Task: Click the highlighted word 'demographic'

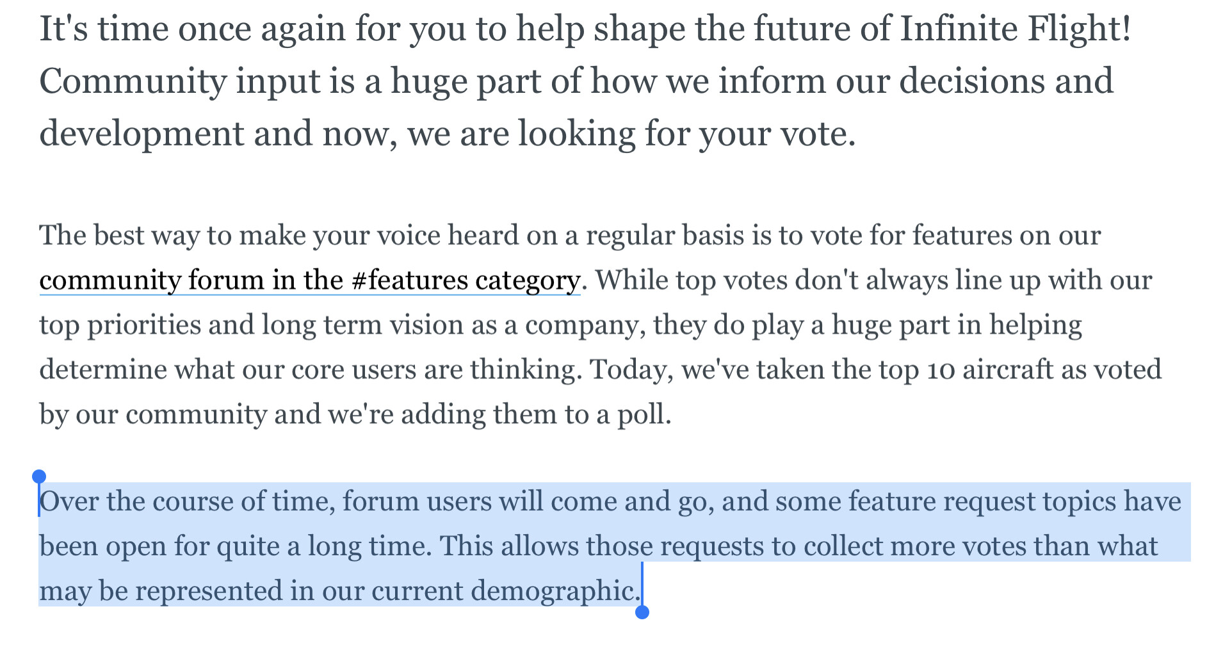Action: (x=553, y=590)
